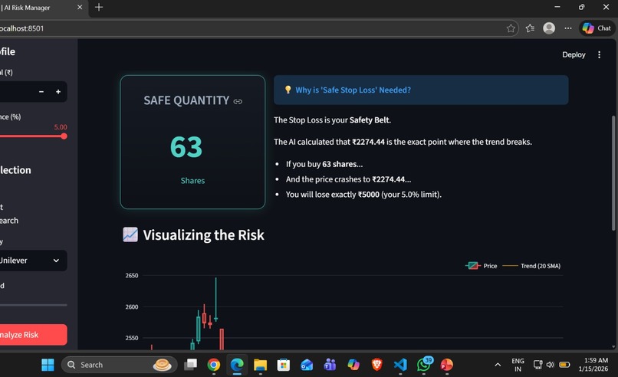Switch to Microsoft Edge in taskbar
The image size is (618, 377).
[237, 365]
